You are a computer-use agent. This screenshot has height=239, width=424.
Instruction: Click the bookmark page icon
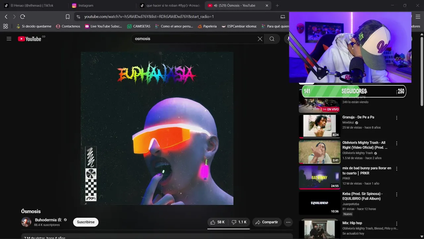coord(68,17)
